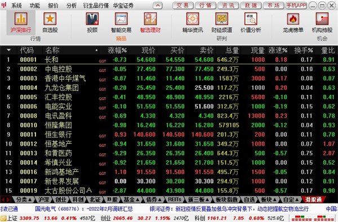Sort by the 总量 column header
The height and width of the screenshot is (222, 338).
(x=232, y=51)
